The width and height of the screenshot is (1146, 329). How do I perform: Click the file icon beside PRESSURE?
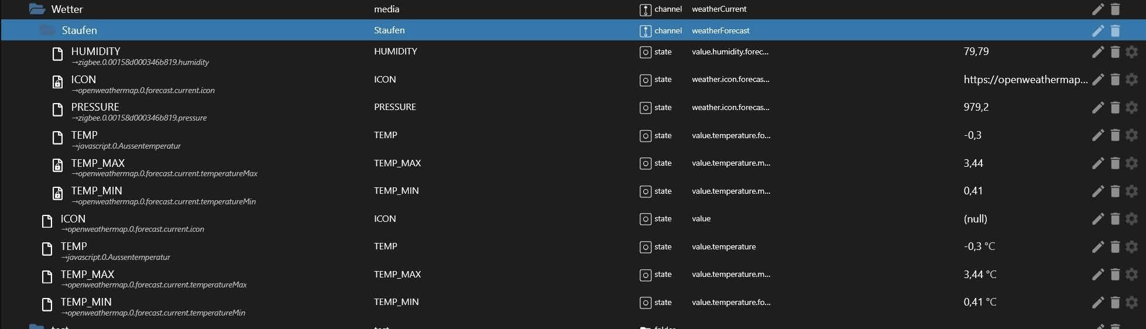[x=57, y=110]
